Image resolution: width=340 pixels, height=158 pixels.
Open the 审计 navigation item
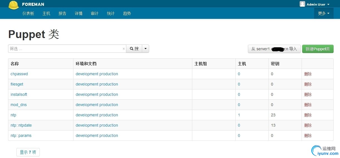(95, 13)
